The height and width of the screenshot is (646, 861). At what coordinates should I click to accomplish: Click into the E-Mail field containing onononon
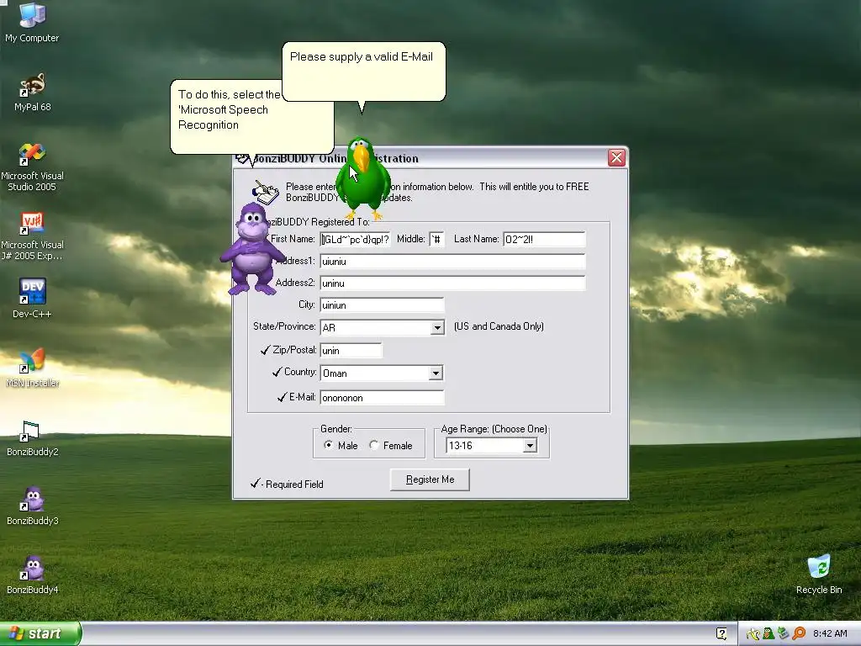[x=383, y=398]
